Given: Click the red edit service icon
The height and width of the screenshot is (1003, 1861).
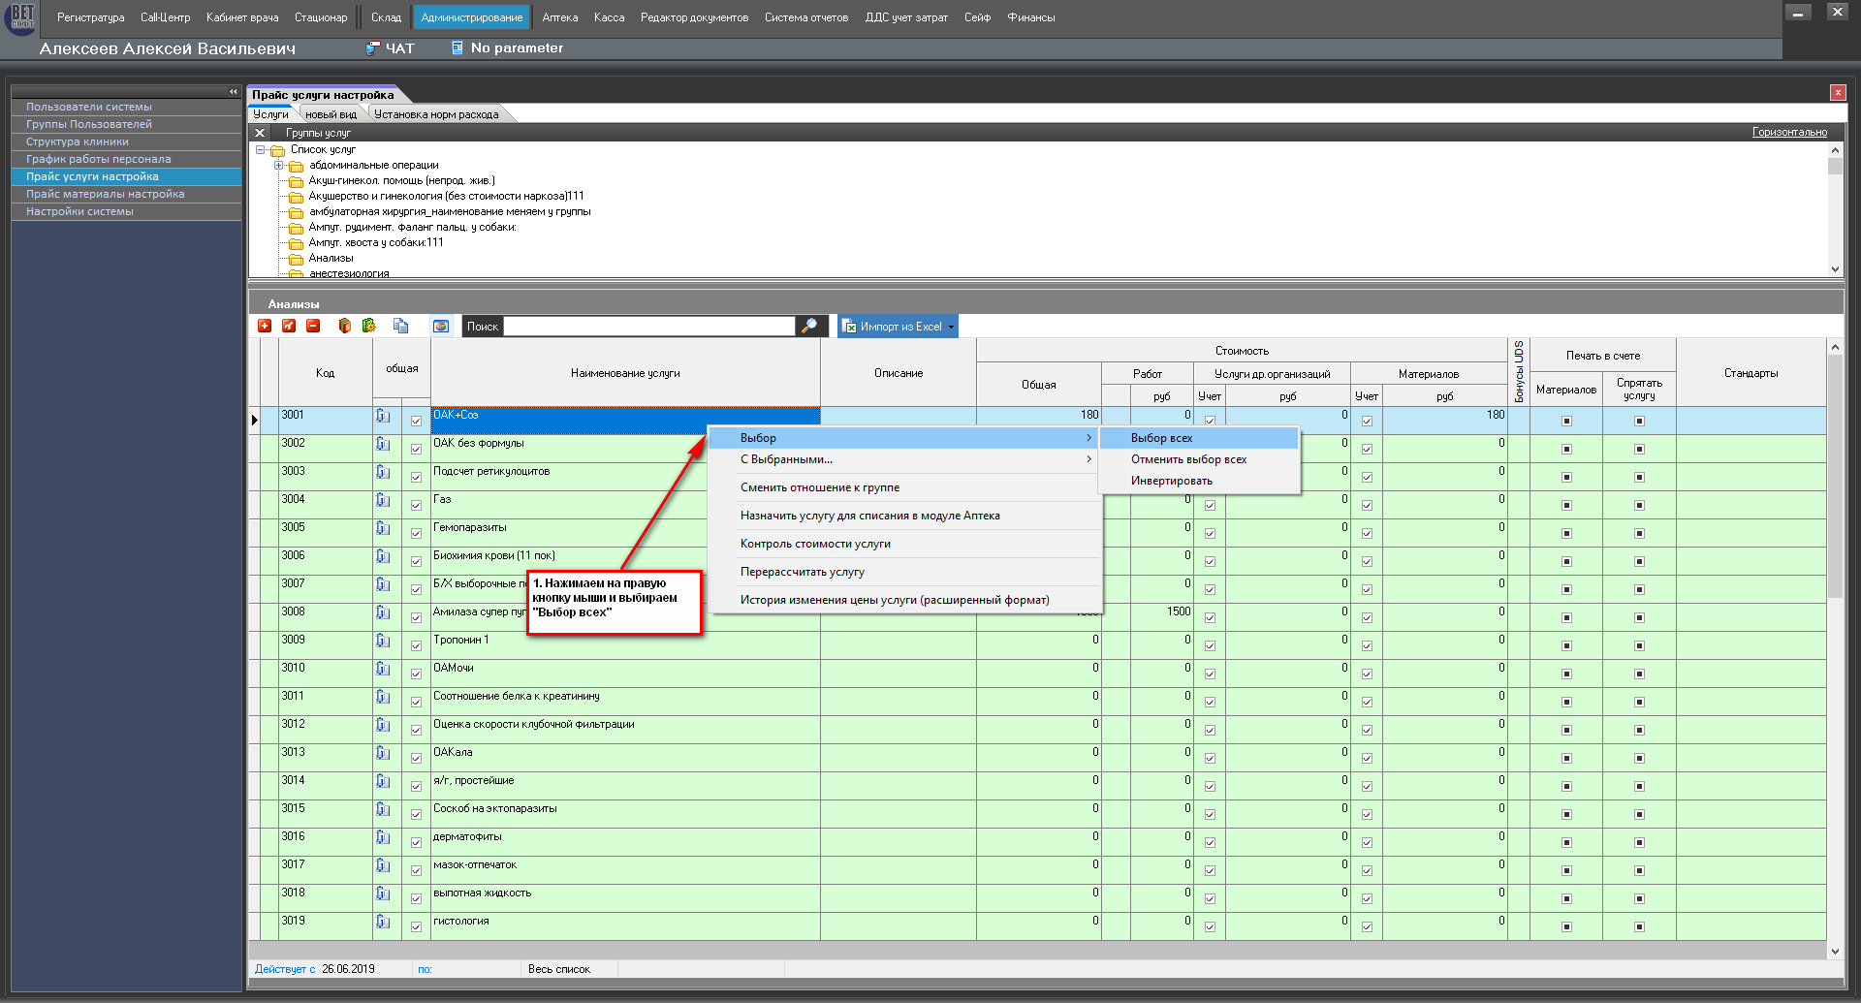Looking at the screenshot, I should 289,327.
